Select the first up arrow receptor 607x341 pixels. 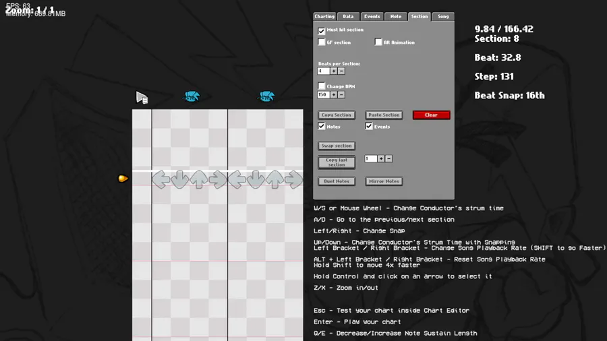click(x=199, y=180)
